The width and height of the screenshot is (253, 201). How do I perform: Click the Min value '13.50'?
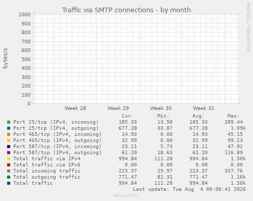click(x=165, y=122)
